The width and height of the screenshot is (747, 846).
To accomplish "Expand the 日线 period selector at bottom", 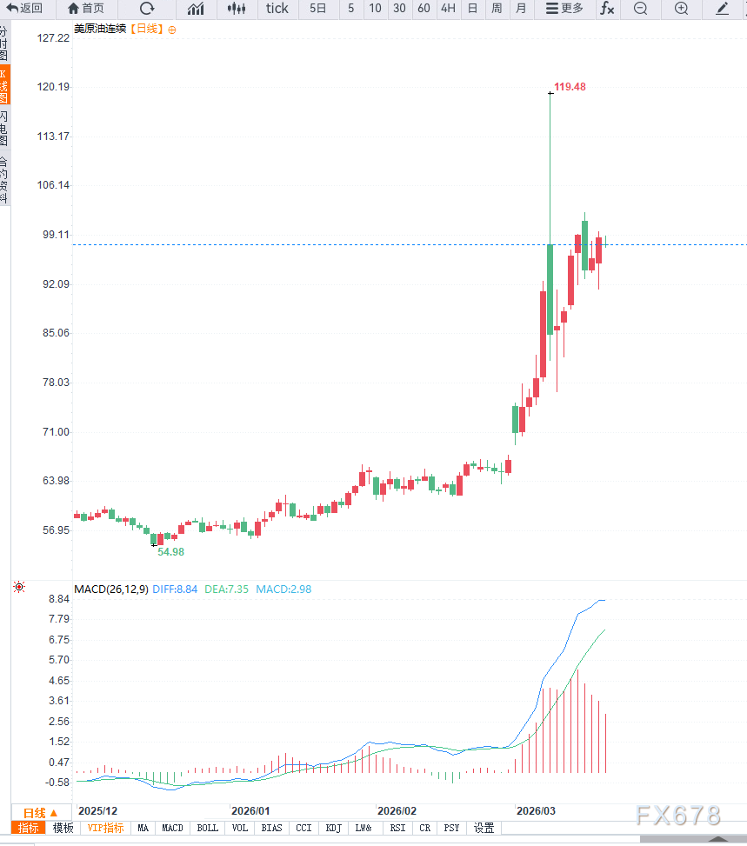I will (40, 813).
